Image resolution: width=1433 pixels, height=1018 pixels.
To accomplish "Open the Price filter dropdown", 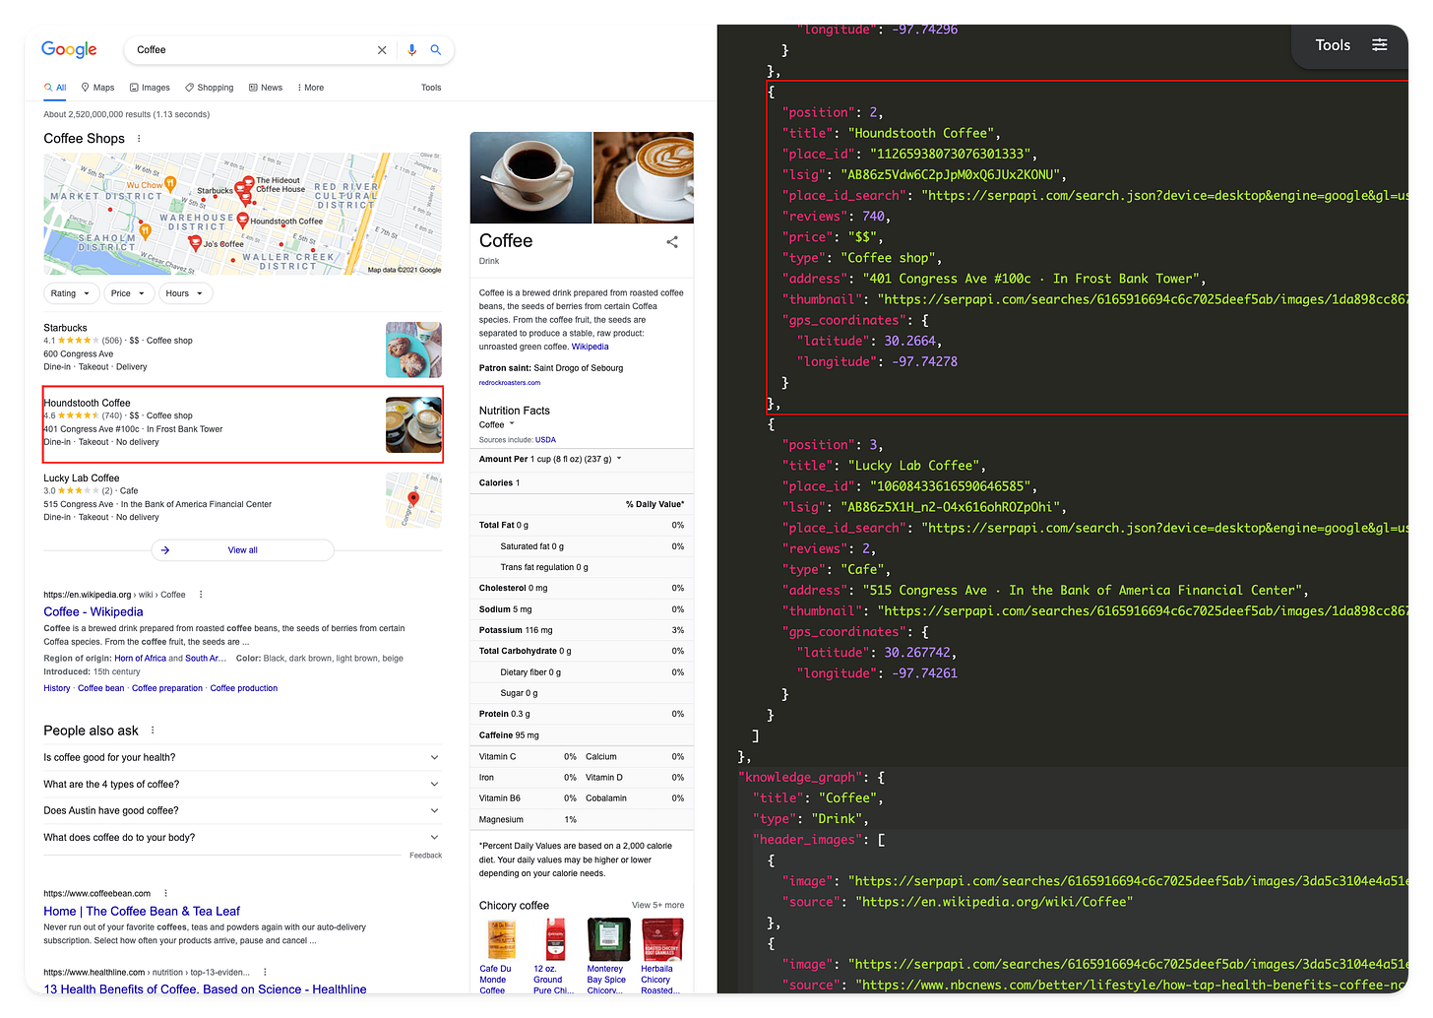I will 128,293.
